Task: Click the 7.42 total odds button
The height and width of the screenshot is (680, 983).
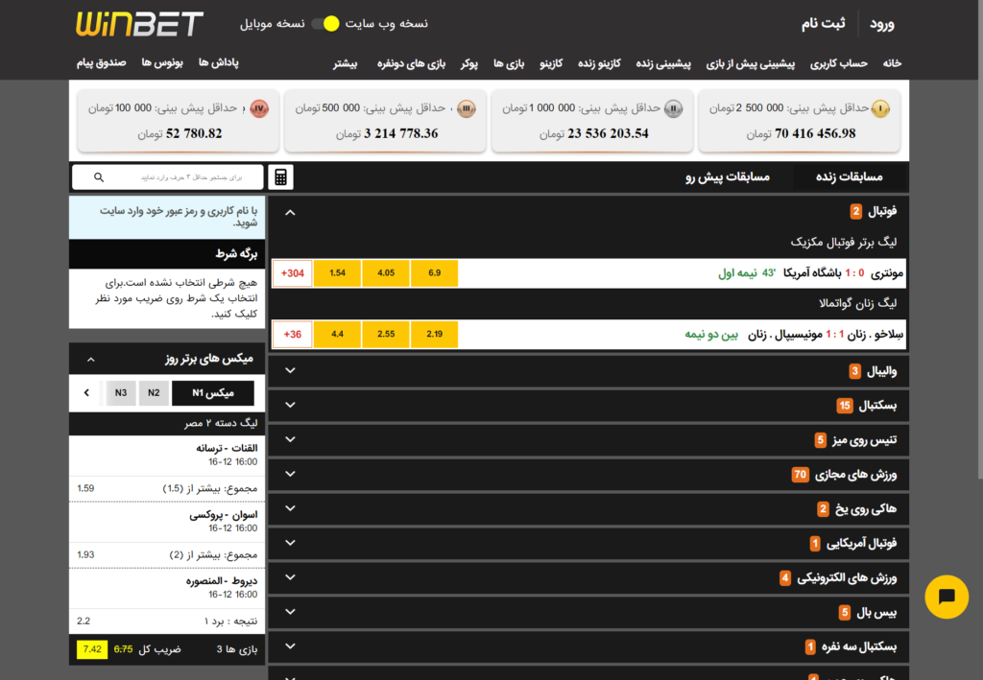Action: coord(92,649)
